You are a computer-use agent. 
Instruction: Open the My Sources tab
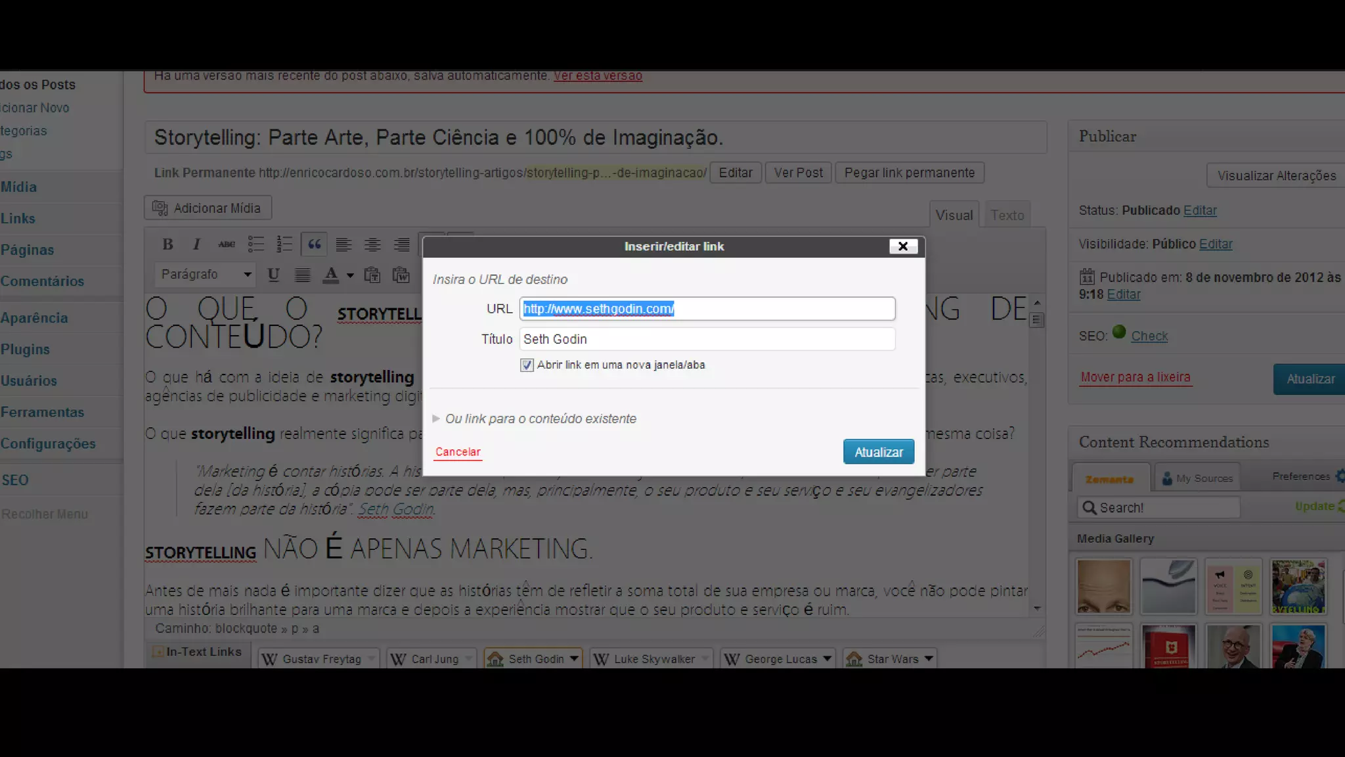tap(1197, 478)
